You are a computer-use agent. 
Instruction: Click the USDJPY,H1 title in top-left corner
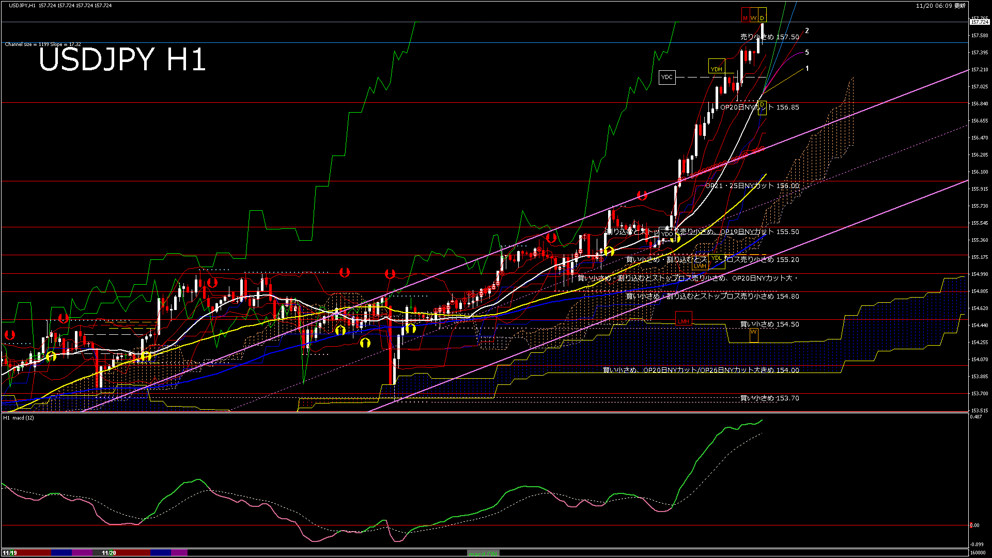click(x=21, y=5)
